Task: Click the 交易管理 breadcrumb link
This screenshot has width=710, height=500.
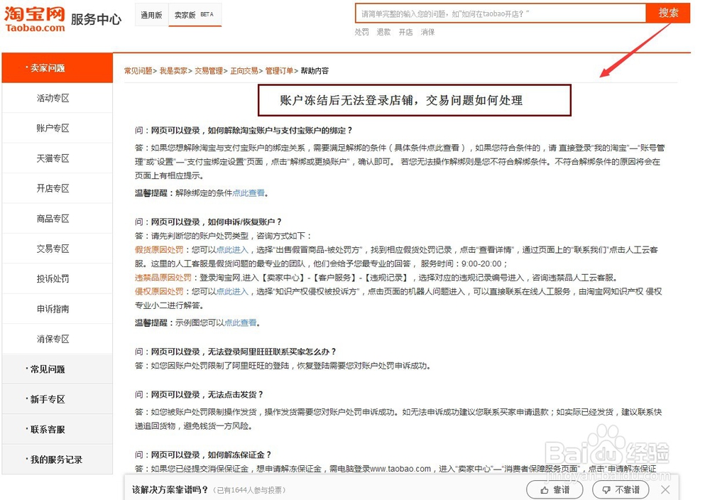Action: pyautogui.click(x=209, y=70)
